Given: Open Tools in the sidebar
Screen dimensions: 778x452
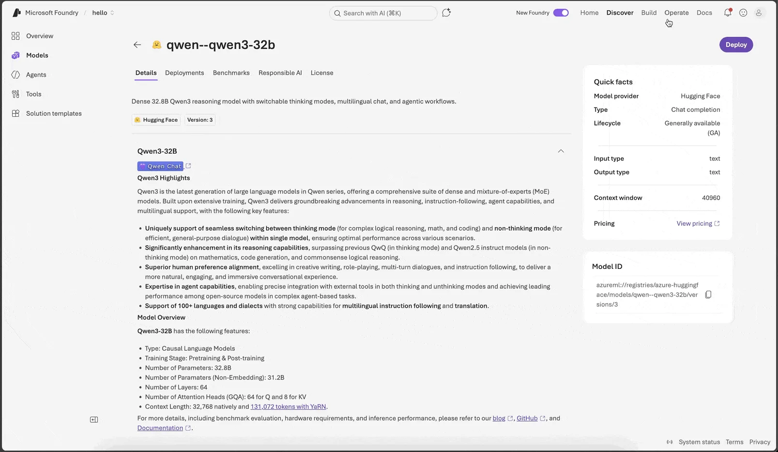Looking at the screenshot, I should coord(34,94).
